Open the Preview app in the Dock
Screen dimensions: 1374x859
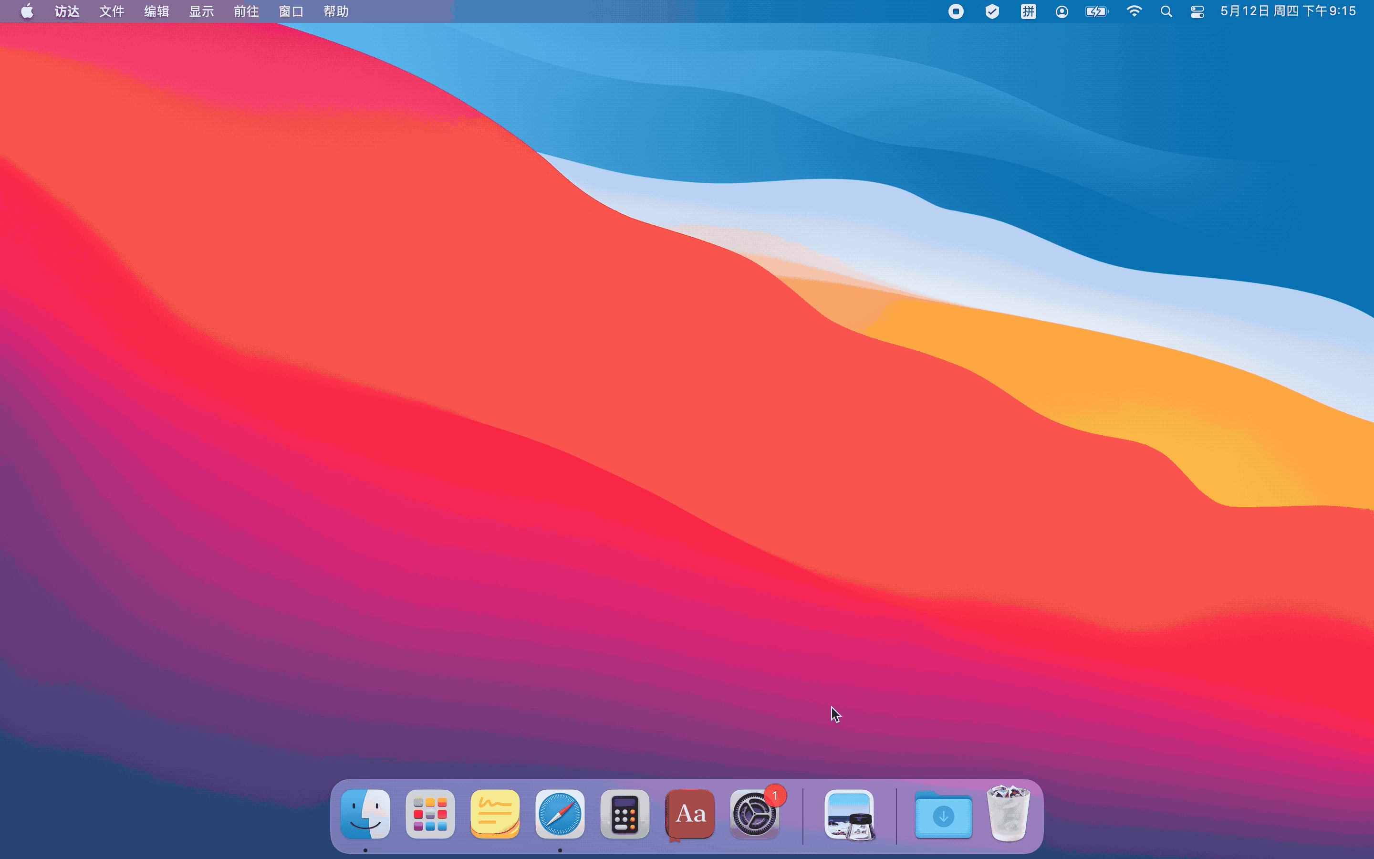849,814
